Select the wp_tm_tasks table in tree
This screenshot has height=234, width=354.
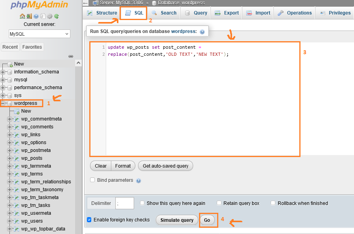pyautogui.click(x=36, y=205)
